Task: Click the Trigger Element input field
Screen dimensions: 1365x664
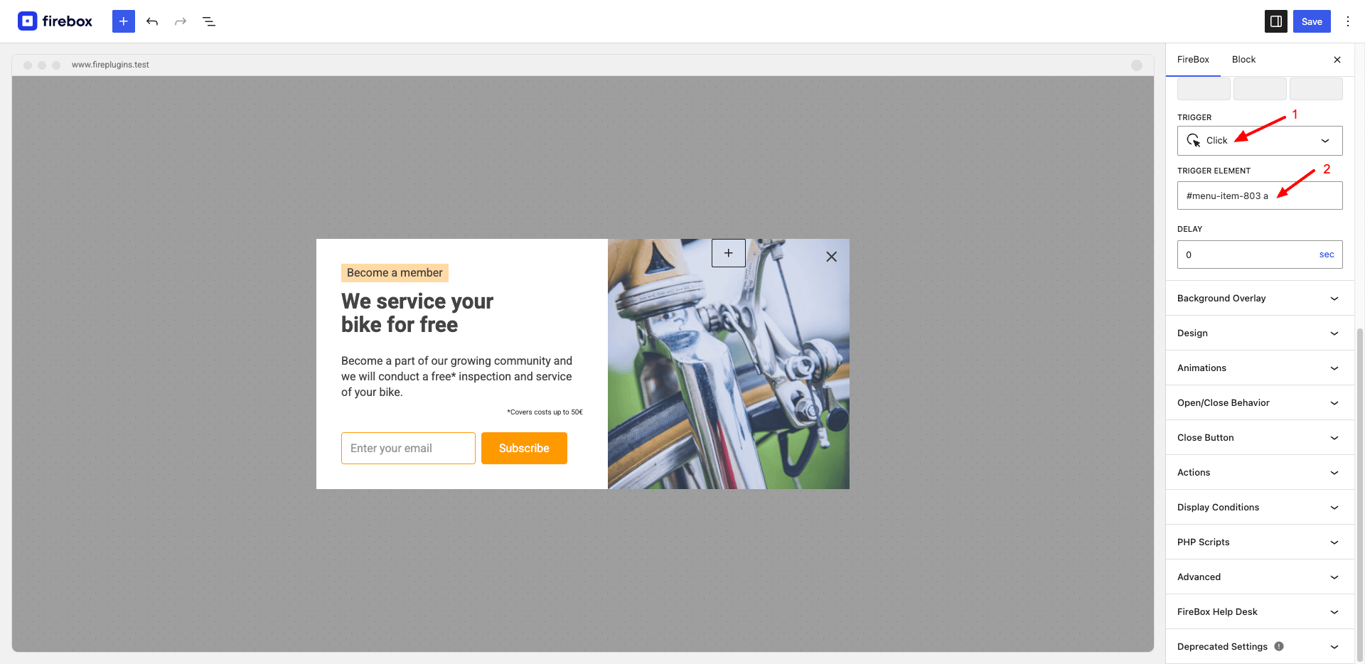Action: (x=1260, y=196)
